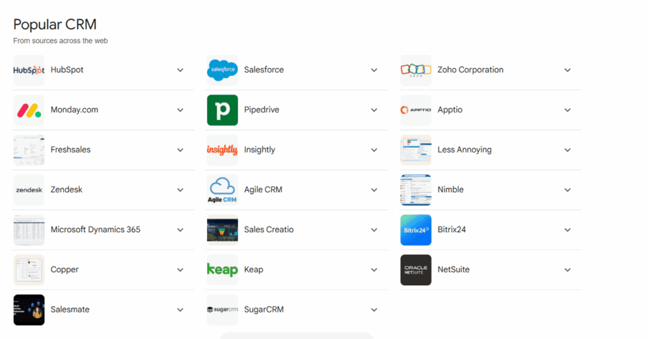
Task: Select the Less Annoying text label
Action: point(464,150)
